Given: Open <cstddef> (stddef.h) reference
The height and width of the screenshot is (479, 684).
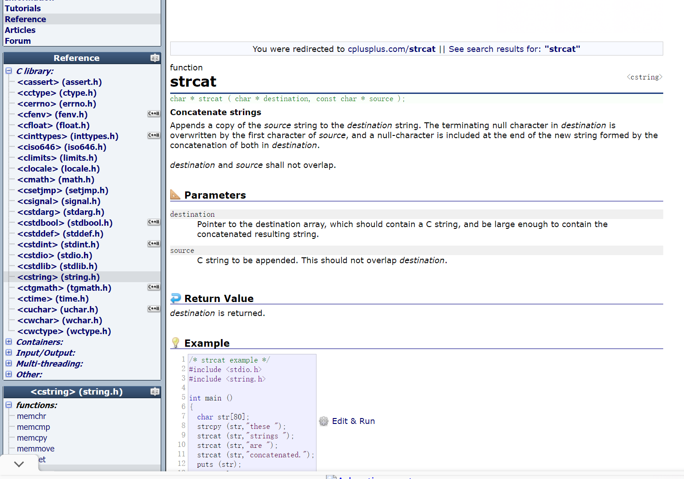Looking at the screenshot, I should pos(60,233).
